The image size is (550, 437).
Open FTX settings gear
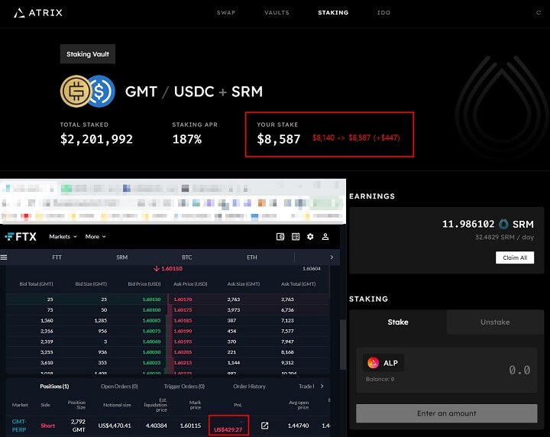tap(310, 237)
